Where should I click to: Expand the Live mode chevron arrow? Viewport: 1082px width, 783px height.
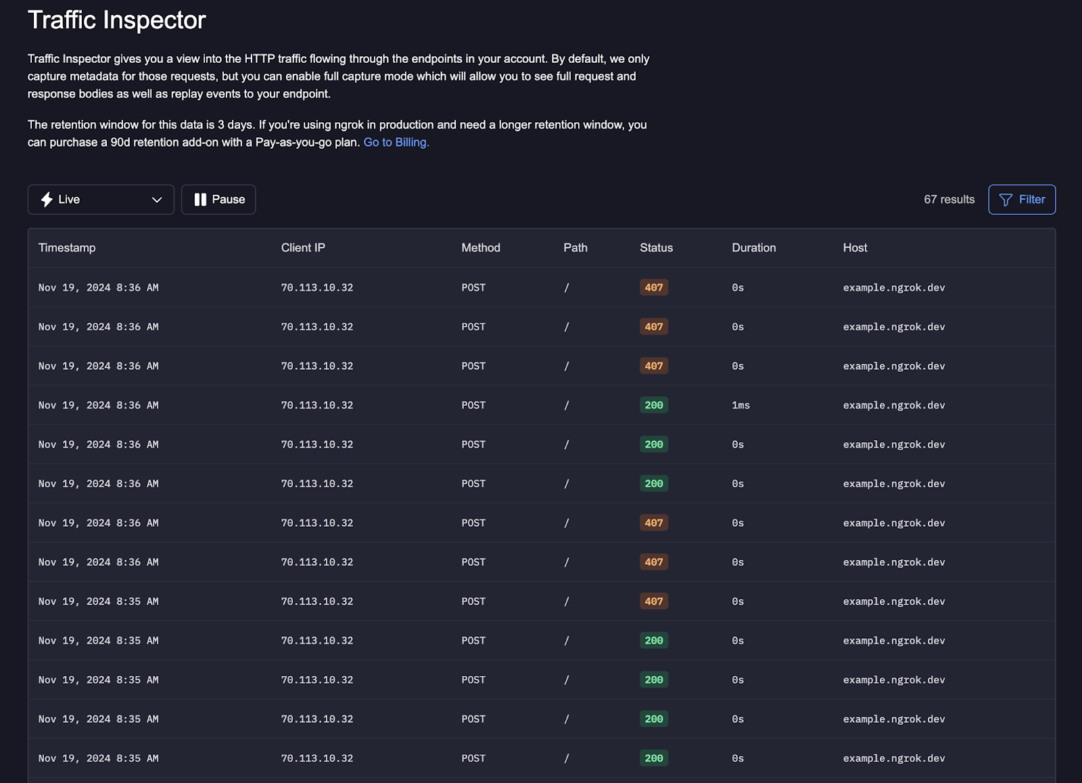tap(157, 199)
